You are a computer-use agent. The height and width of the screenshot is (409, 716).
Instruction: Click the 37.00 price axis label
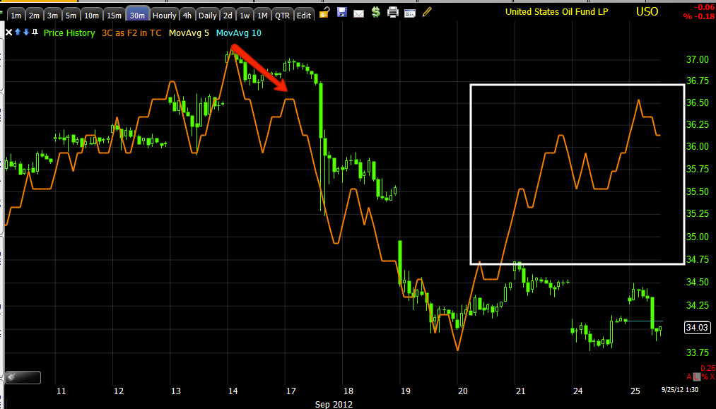(698, 60)
